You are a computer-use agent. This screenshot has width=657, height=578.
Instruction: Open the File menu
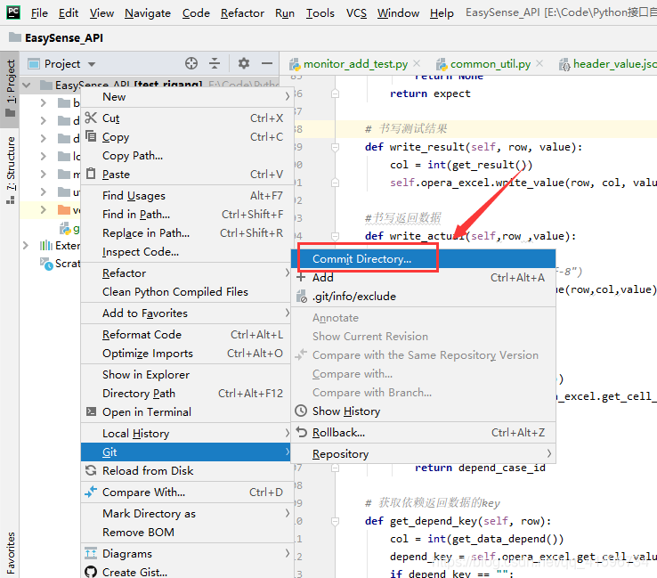pos(39,13)
